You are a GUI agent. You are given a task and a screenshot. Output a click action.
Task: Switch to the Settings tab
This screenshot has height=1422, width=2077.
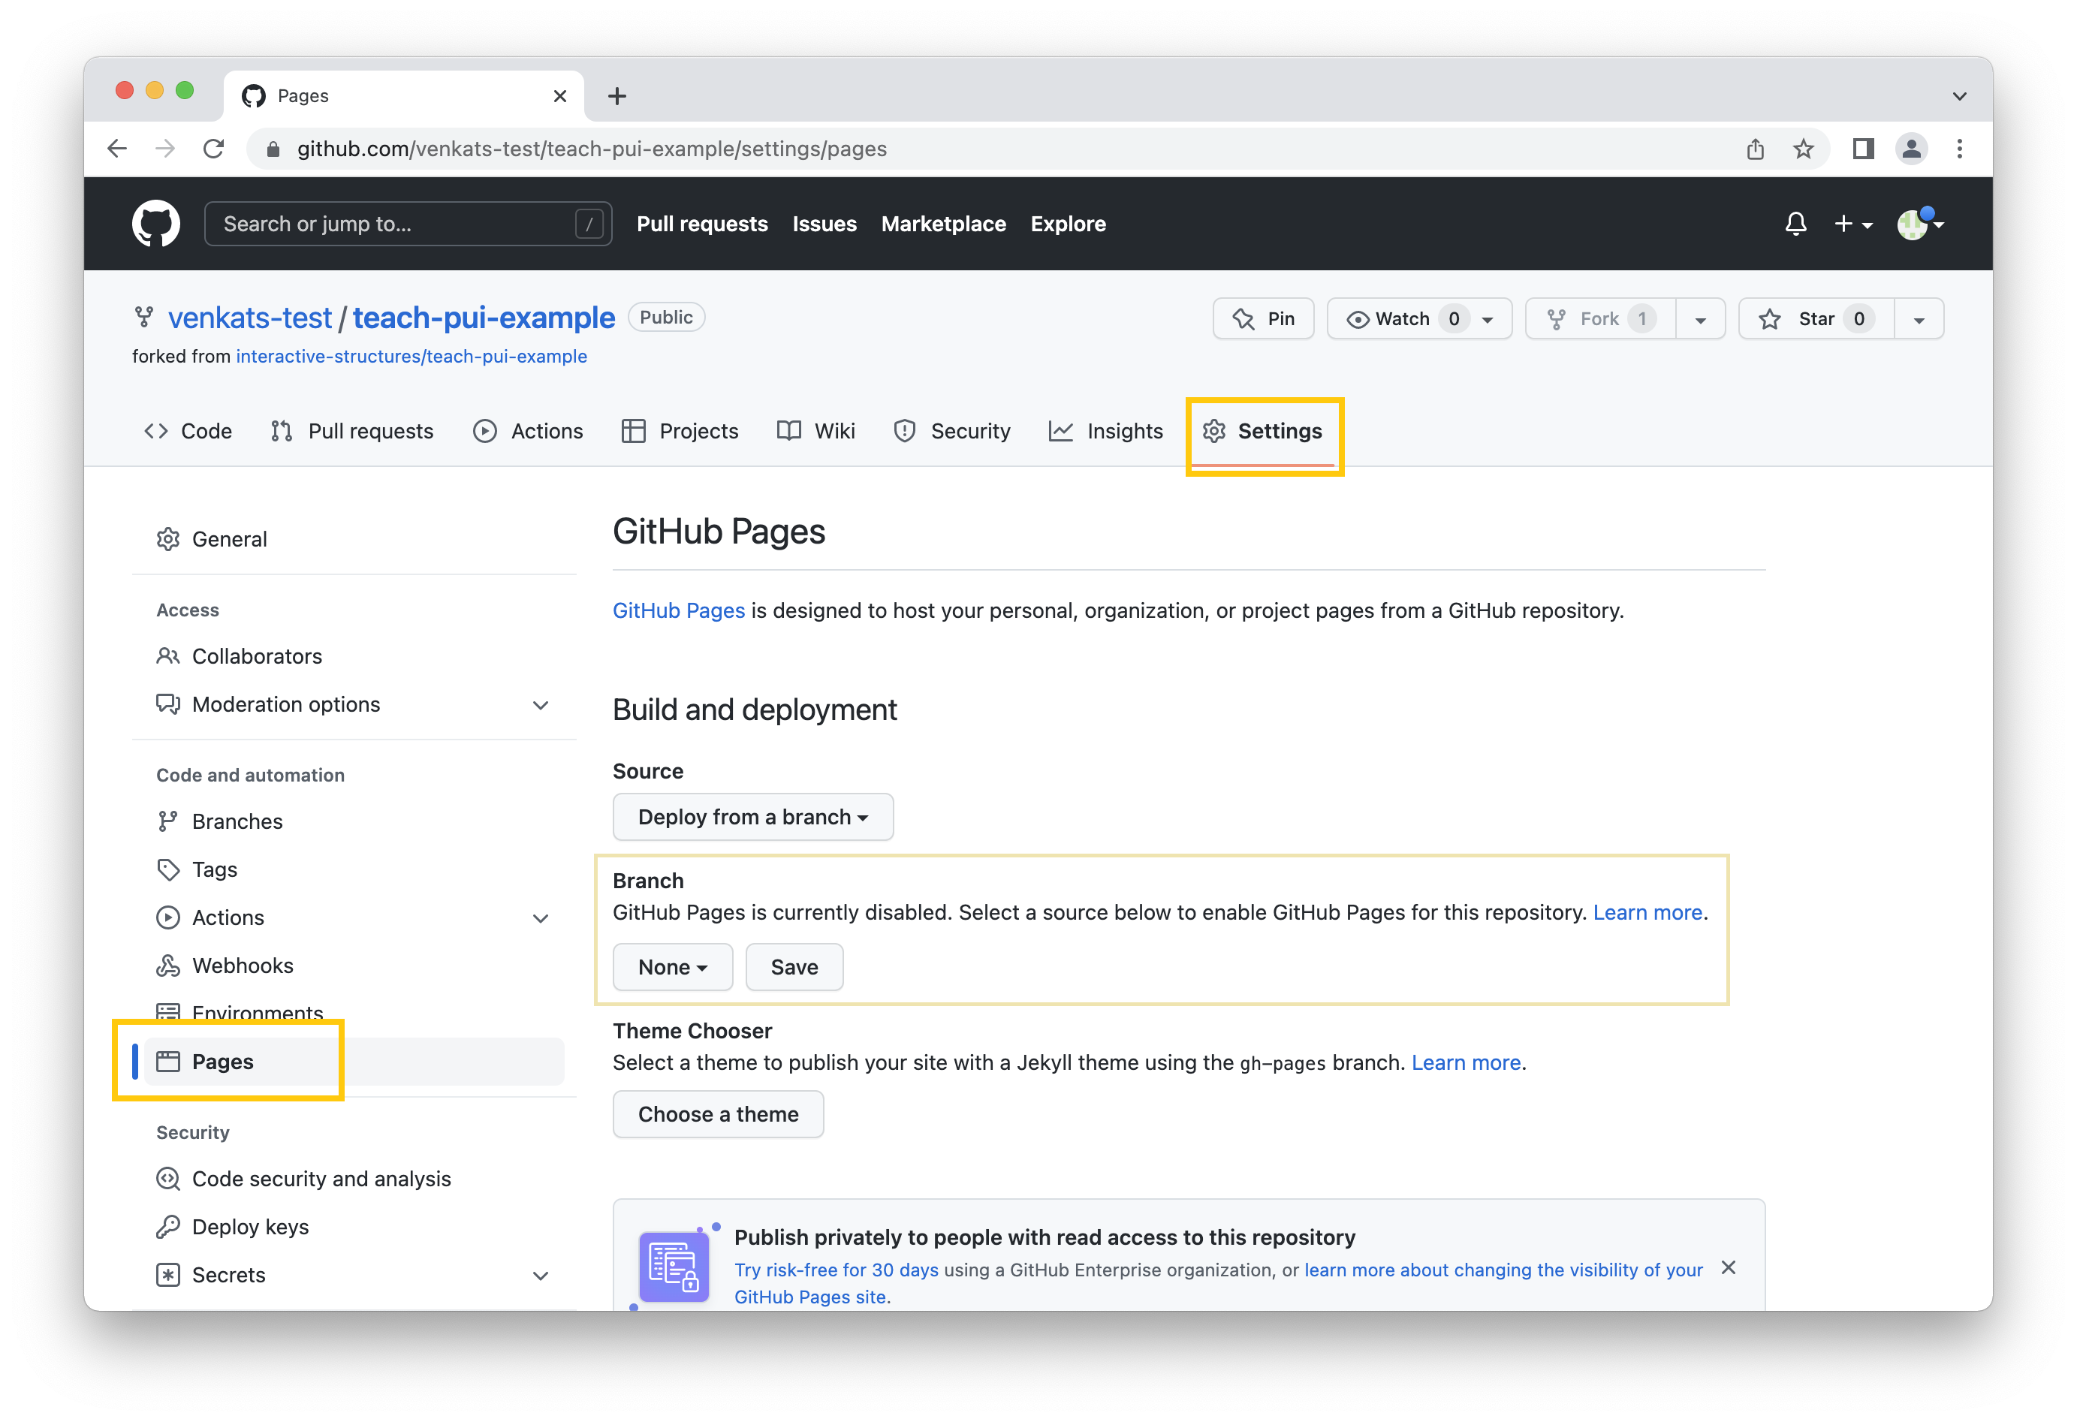1262,431
